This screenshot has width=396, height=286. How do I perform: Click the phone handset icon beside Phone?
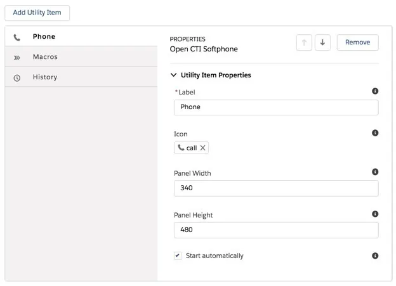pyautogui.click(x=17, y=37)
